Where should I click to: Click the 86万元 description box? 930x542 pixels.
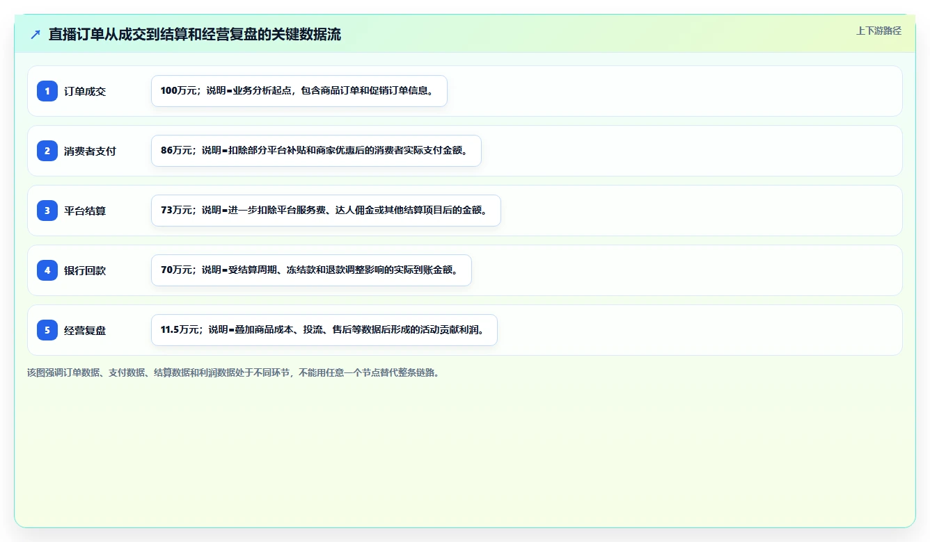pyautogui.click(x=316, y=151)
